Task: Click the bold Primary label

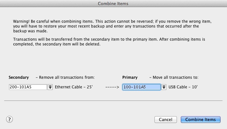Action: tap(130, 77)
